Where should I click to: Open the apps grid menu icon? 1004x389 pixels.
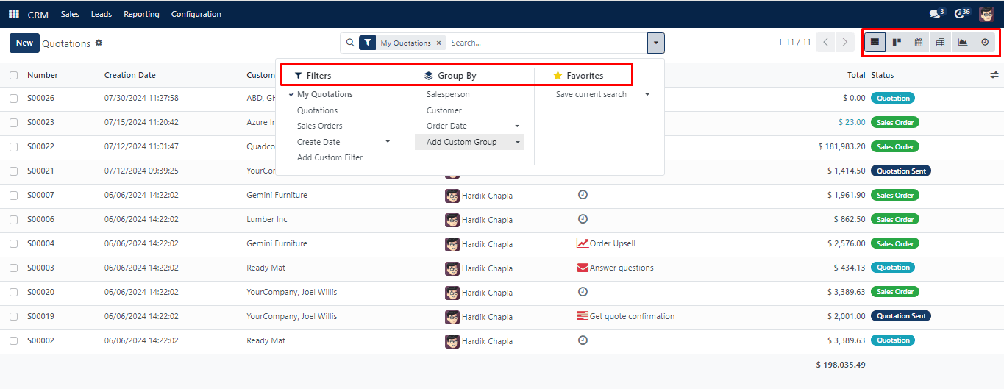tap(14, 14)
